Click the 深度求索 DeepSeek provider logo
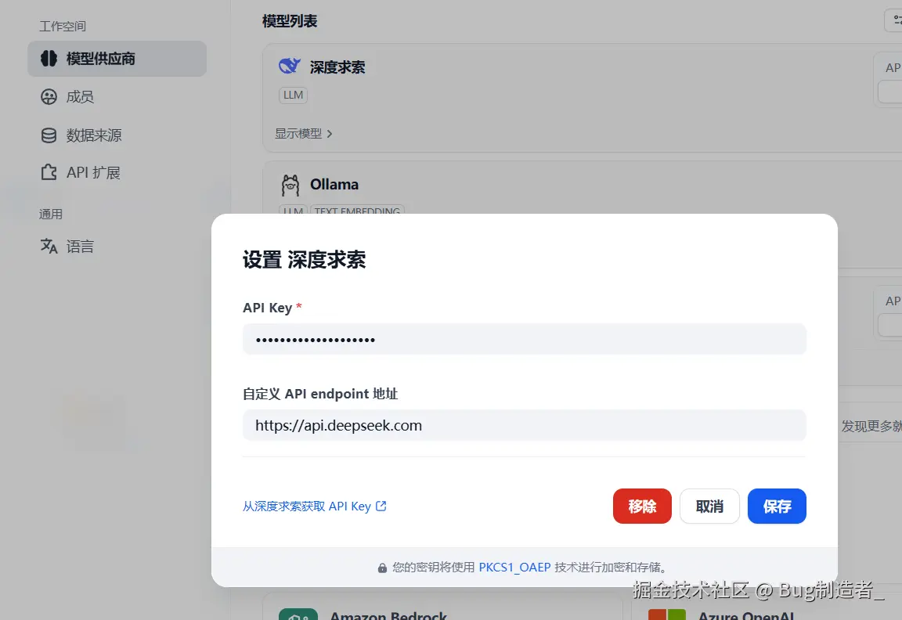Screen dimensions: 902x620 [289, 67]
